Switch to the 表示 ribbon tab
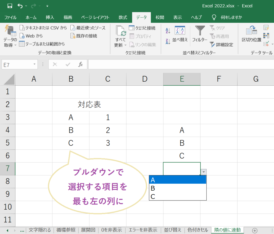The width and height of the screenshot is (274, 234). [178, 17]
